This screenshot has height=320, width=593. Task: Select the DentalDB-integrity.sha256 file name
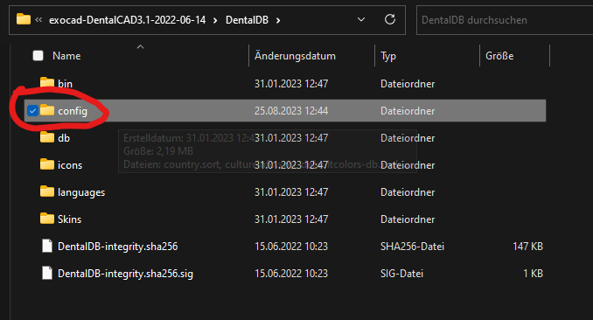point(117,247)
